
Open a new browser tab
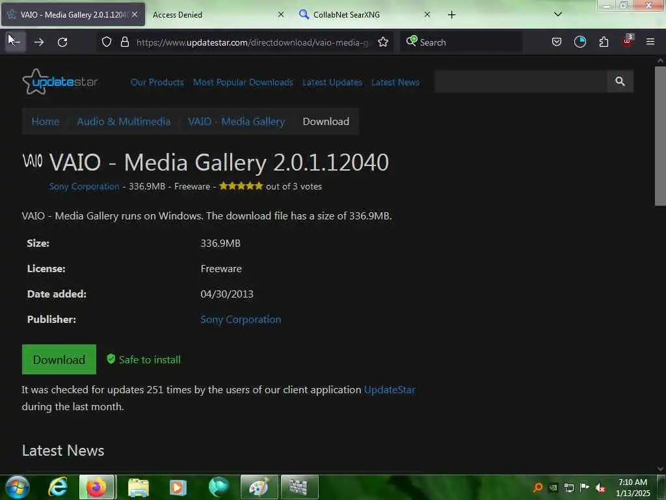451,14
